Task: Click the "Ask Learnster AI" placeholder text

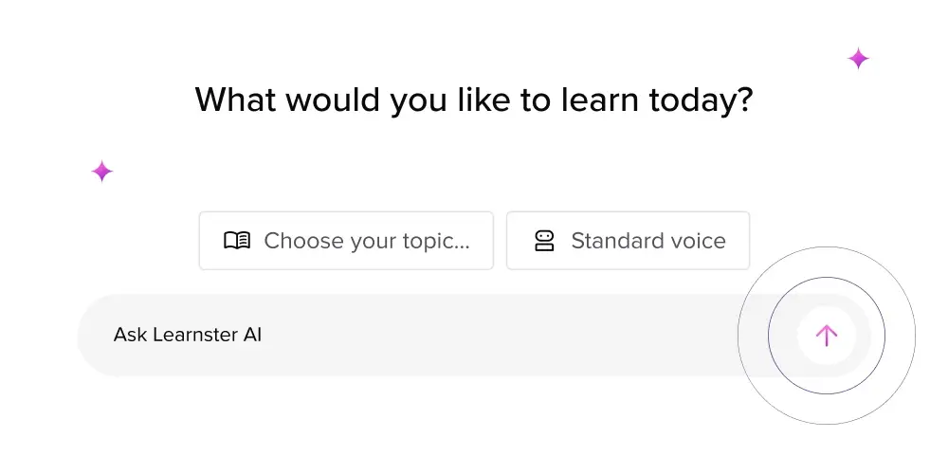Action: click(188, 335)
